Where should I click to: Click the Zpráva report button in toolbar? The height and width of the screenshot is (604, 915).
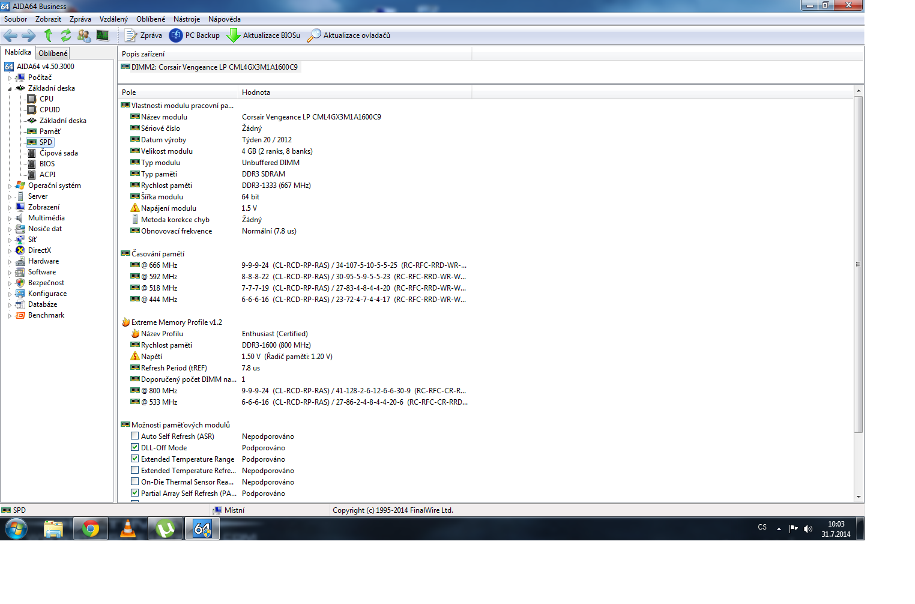point(143,35)
